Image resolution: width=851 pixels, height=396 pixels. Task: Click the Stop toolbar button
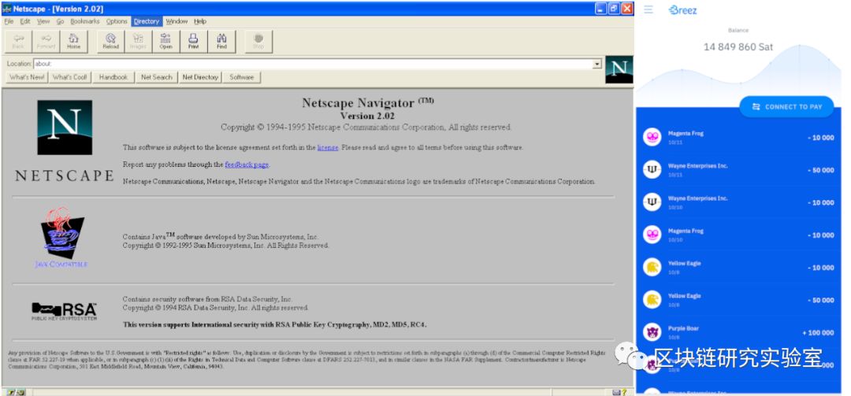(x=259, y=41)
